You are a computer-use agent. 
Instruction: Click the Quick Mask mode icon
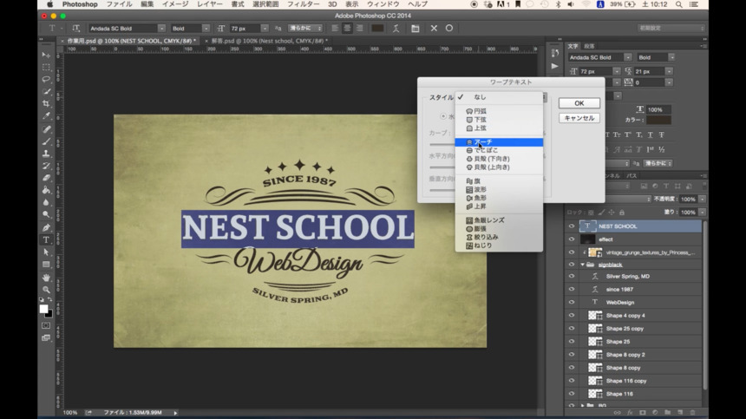46,326
